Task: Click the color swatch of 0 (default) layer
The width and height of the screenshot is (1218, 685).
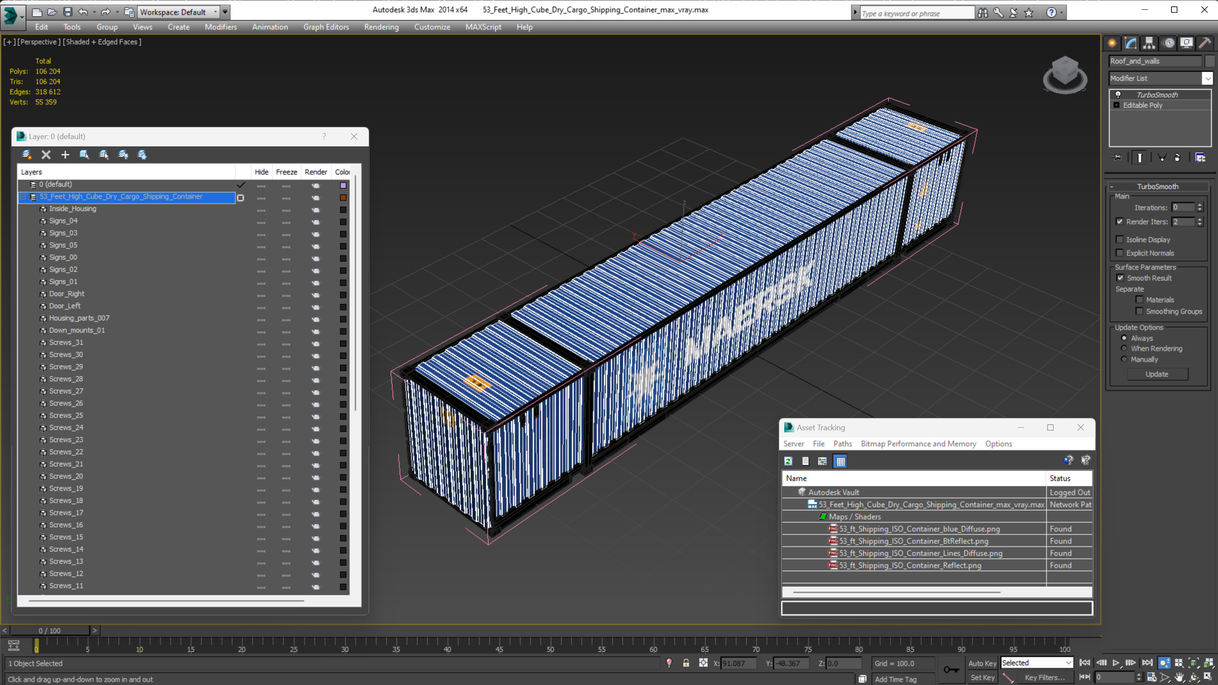Action: 343,185
